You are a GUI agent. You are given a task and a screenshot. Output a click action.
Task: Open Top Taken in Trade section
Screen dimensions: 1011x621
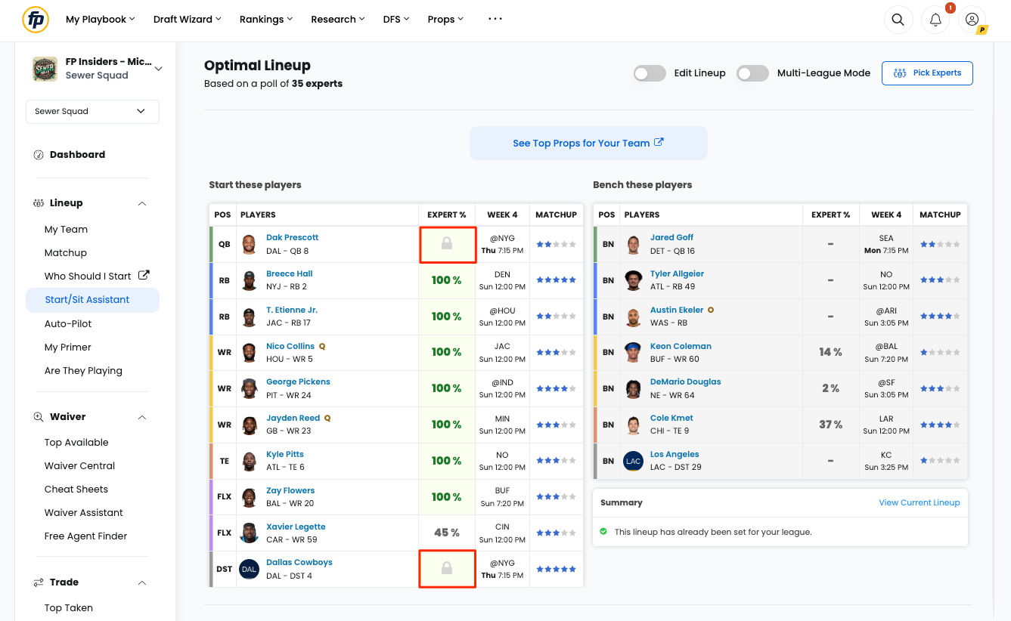pyautogui.click(x=69, y=608)
